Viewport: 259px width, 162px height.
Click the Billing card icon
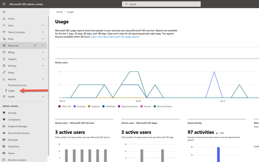pos(4,52)
